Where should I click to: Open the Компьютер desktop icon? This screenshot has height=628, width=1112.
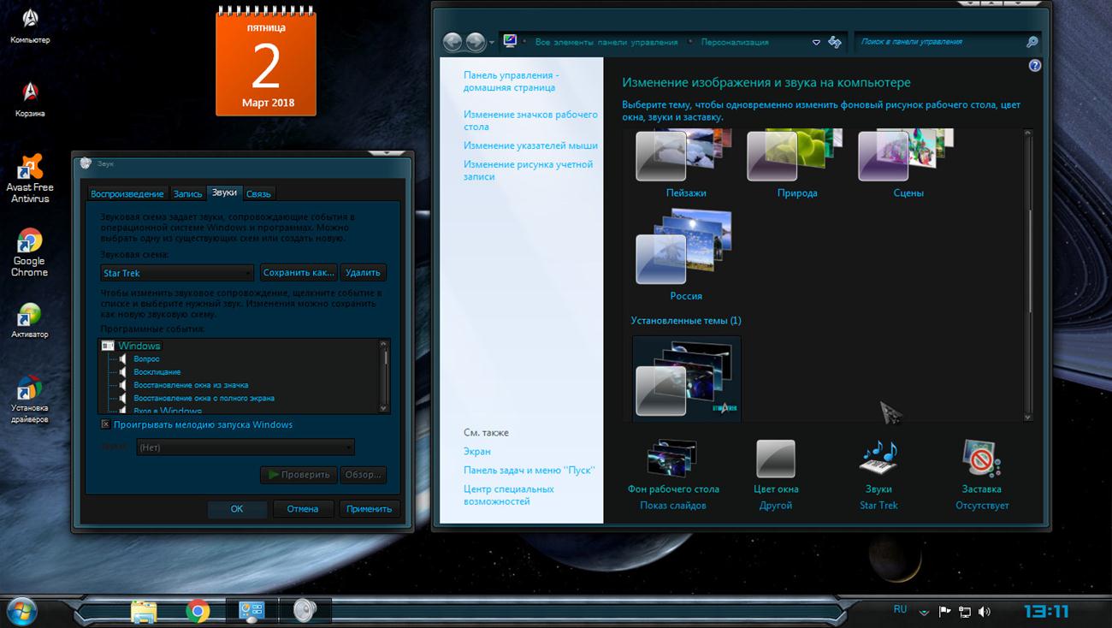(30, 25)
